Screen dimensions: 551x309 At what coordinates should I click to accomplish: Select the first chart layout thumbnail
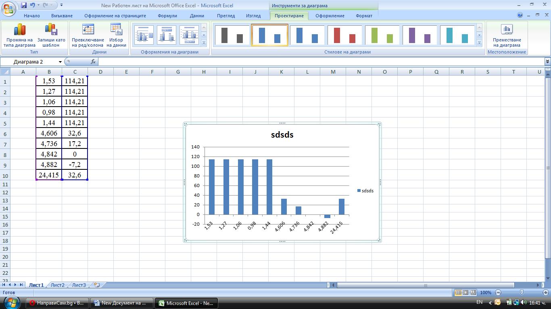[x=144, y=35]
